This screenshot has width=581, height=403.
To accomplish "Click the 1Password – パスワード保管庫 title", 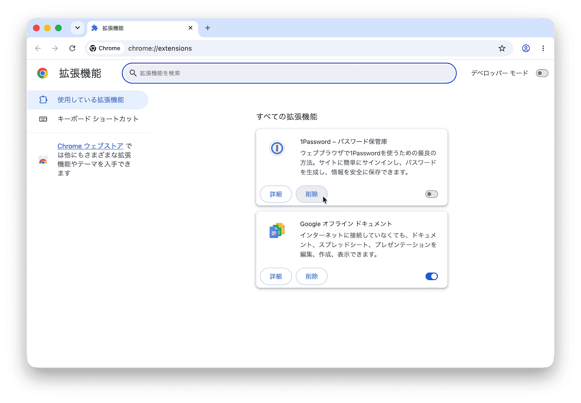I will (x=343, y=142).
